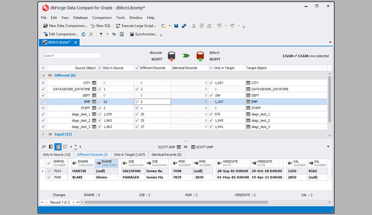The width and height of the screenshot is (372, 215).
Task: Click the highlighted card view icon
Action: tap(58, 147)
